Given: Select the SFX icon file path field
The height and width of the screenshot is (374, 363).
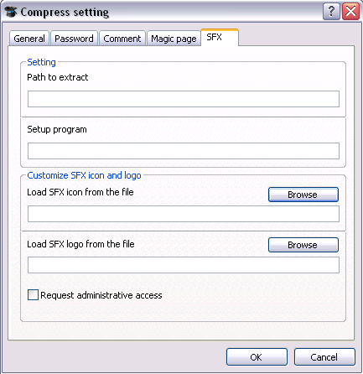Looking at the screenshot, I should coord(184,214).
